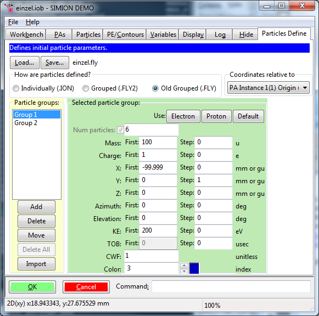The height and width of the screenshot is (316, 319).
Task: Click the 100% zoom status entry
Action: coord(212,306)
